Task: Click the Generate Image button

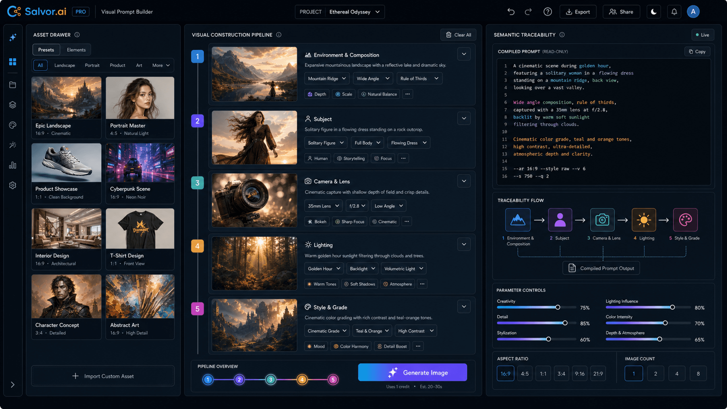Action: [x=412, y=372]
